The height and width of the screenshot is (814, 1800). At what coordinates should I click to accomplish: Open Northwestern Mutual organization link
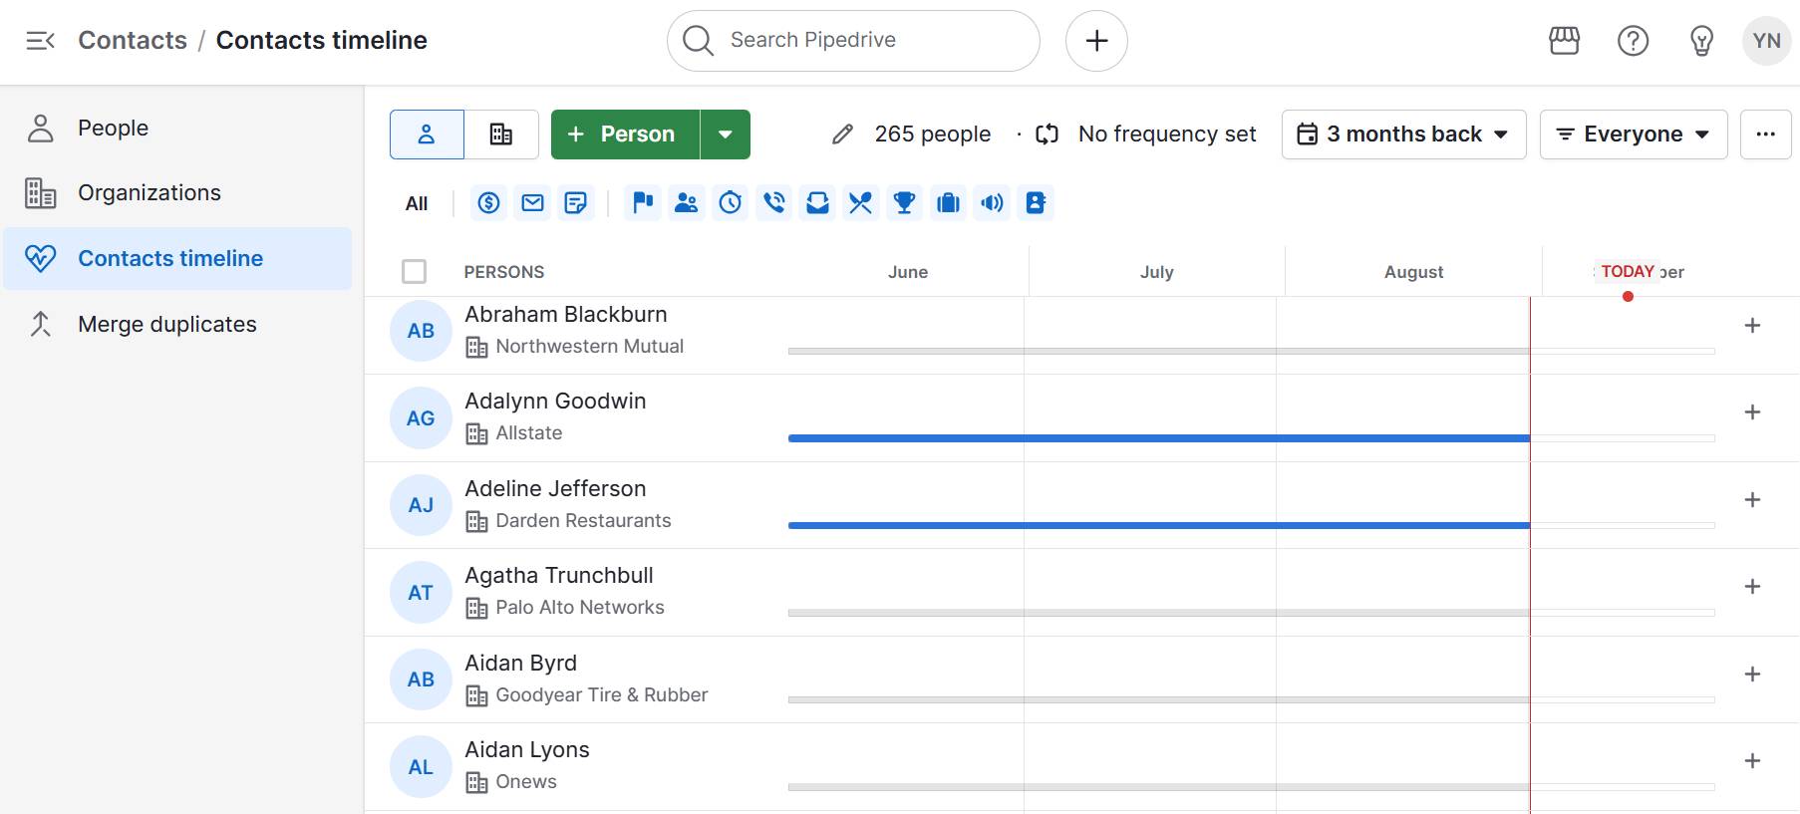point(589,346)
